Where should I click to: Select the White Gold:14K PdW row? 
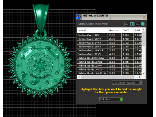[x=109, y=73]
